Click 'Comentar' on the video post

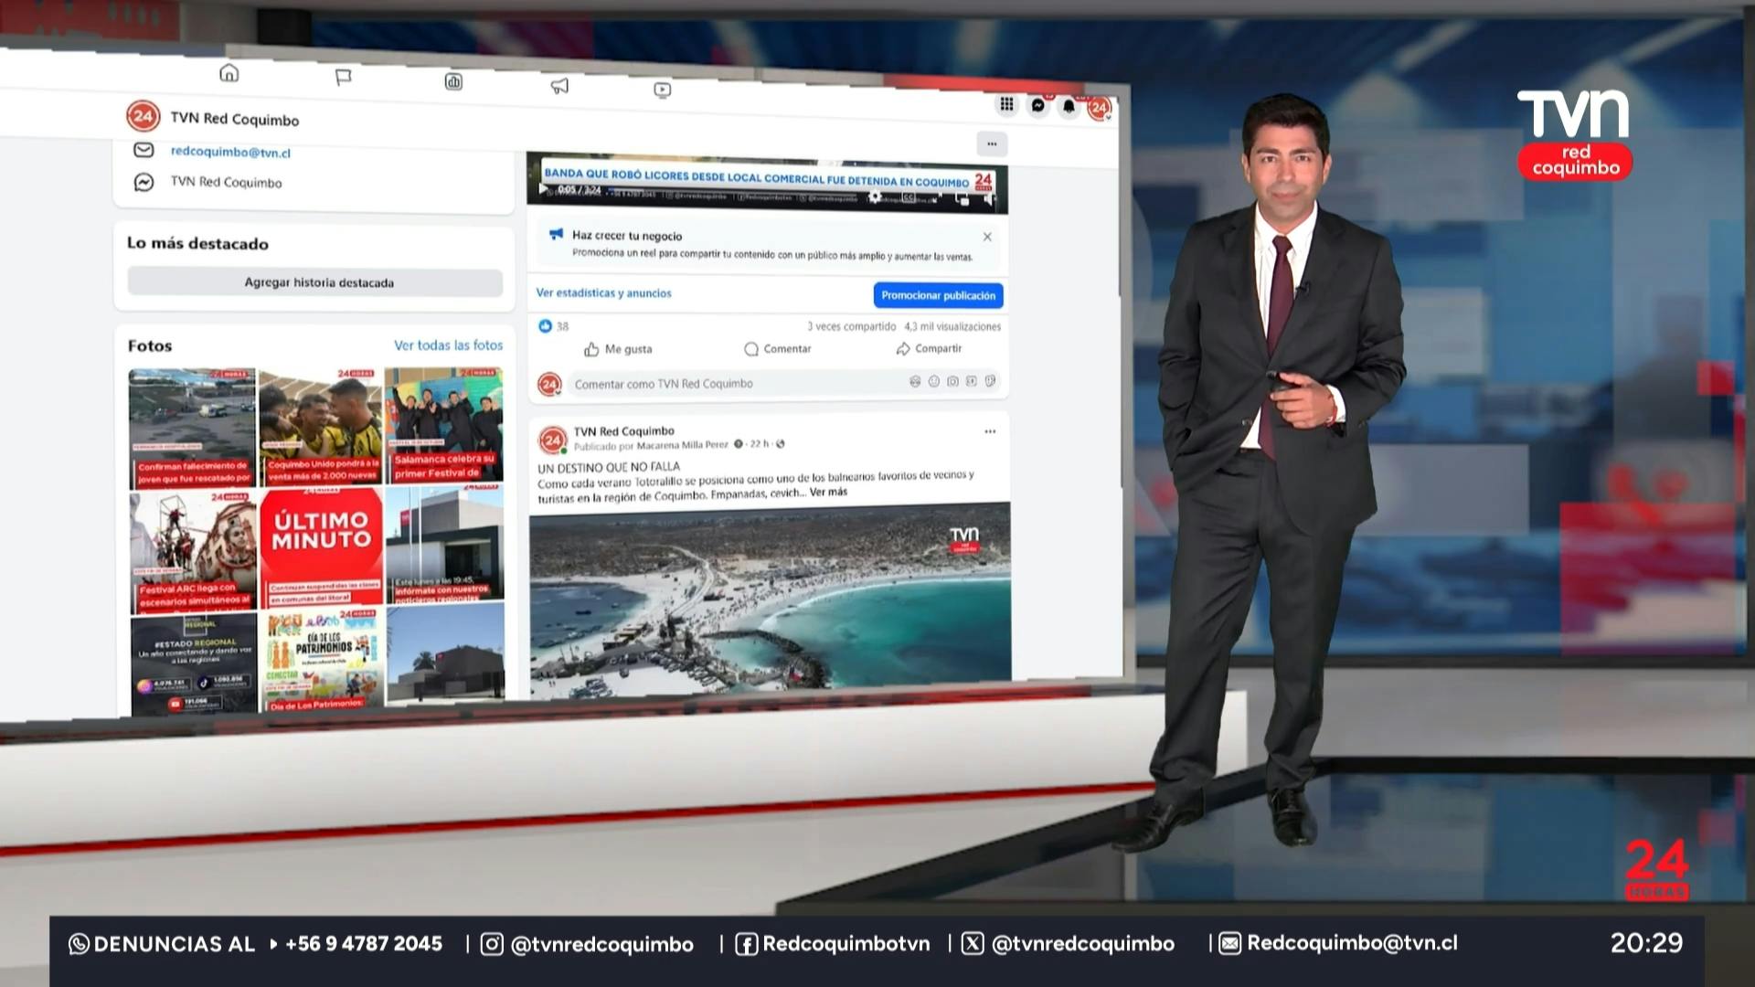(x=778, y=349)
